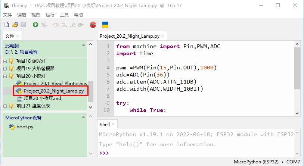Open the 工具 menu

tap(64, 15)
